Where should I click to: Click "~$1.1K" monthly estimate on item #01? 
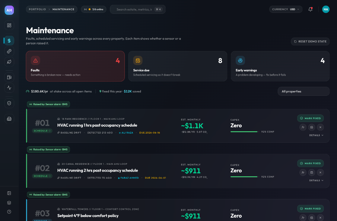point(192,126)
